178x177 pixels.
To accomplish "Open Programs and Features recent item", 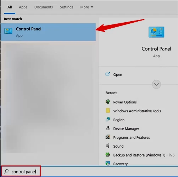I will coord(132,137).
